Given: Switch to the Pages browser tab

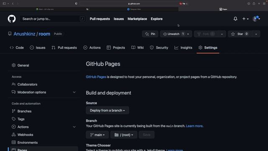Looking at the screenshot, I should tap(223, 9).
